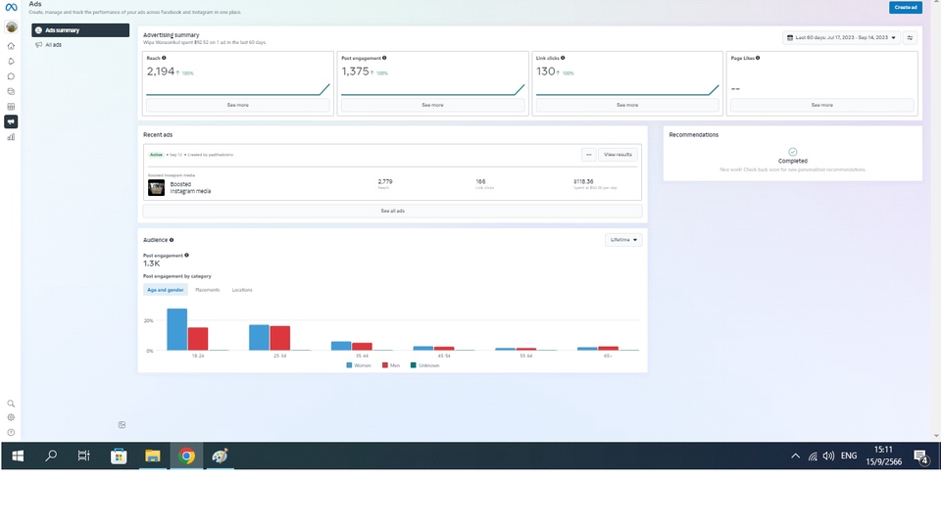
Task: Click the Link clicks value 130
Action: pyautogui.click(x=546, y=72)
